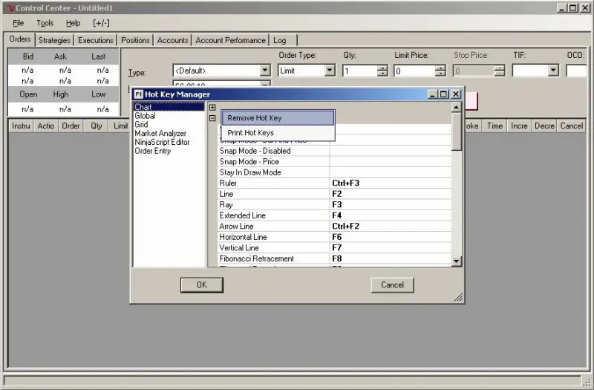Click the Instru column header
Image resolution: width=594 pixels, height=390 pixels.
point(21,126)
